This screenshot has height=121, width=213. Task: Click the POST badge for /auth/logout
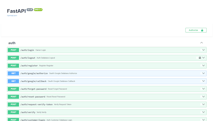(x=13, y=58)
